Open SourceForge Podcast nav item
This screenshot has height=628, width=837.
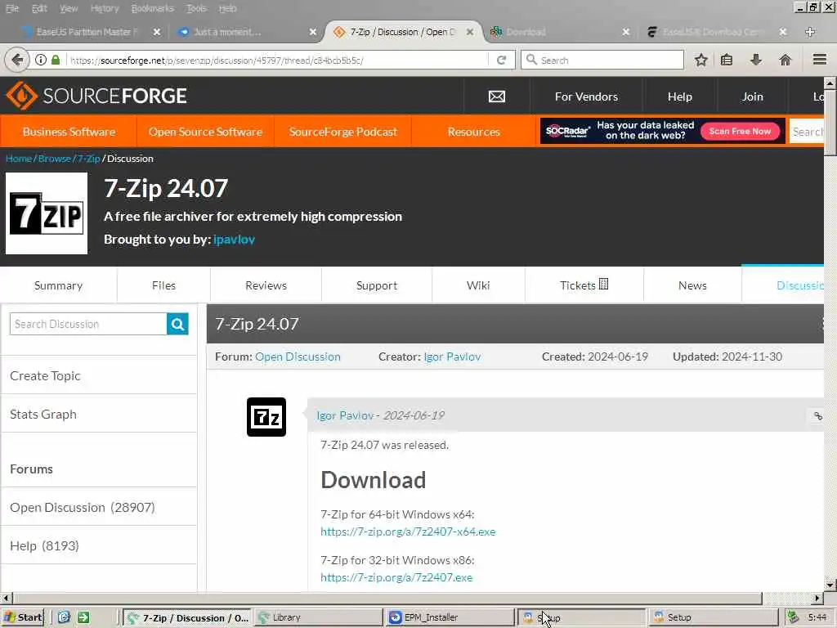click(343, 132)
